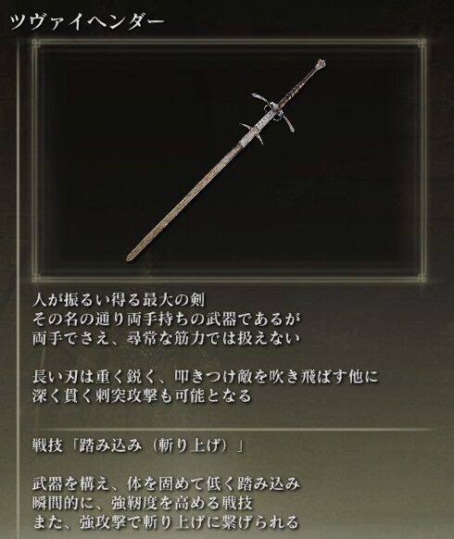Click the line 深く貫く刺突攻撃も可能となる
Viewport: 454px width, 539px height.
(142, 396)
